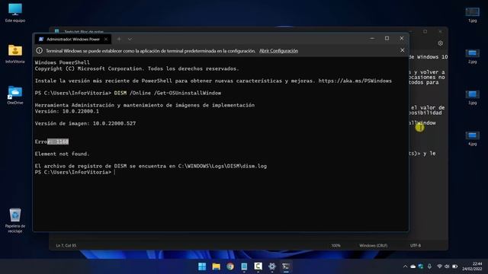This screenshot has height=274, width=488.
Task: Click the DISM /Online /Get-OSUninstallWindow command
Action: coord(168,93)
